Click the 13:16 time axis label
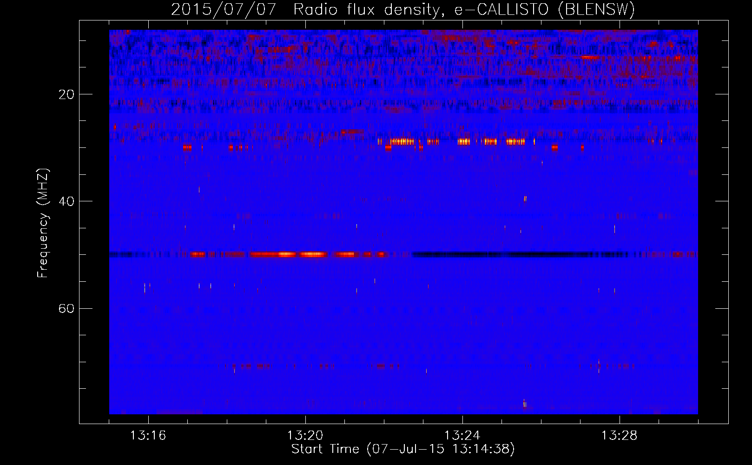The width and height of the screenshot is (752, 465). click(148, 436)
